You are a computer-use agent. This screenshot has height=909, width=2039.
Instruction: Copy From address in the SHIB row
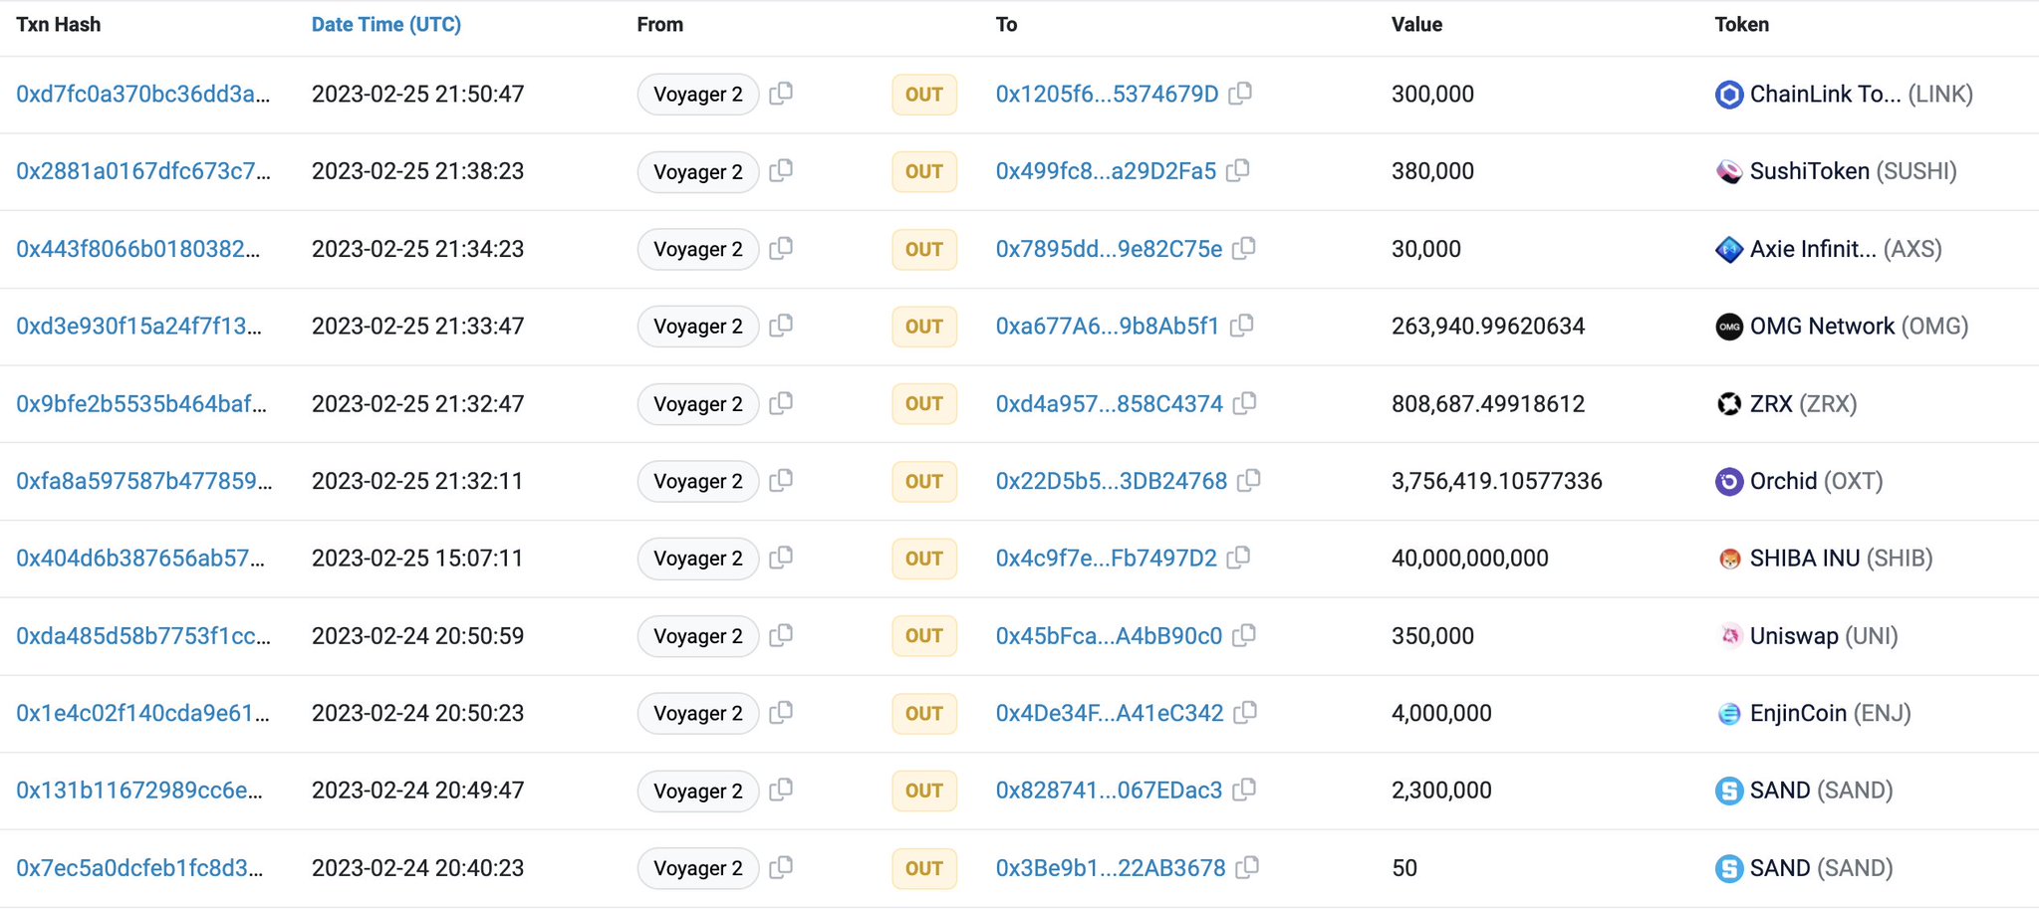click(781, 558)
